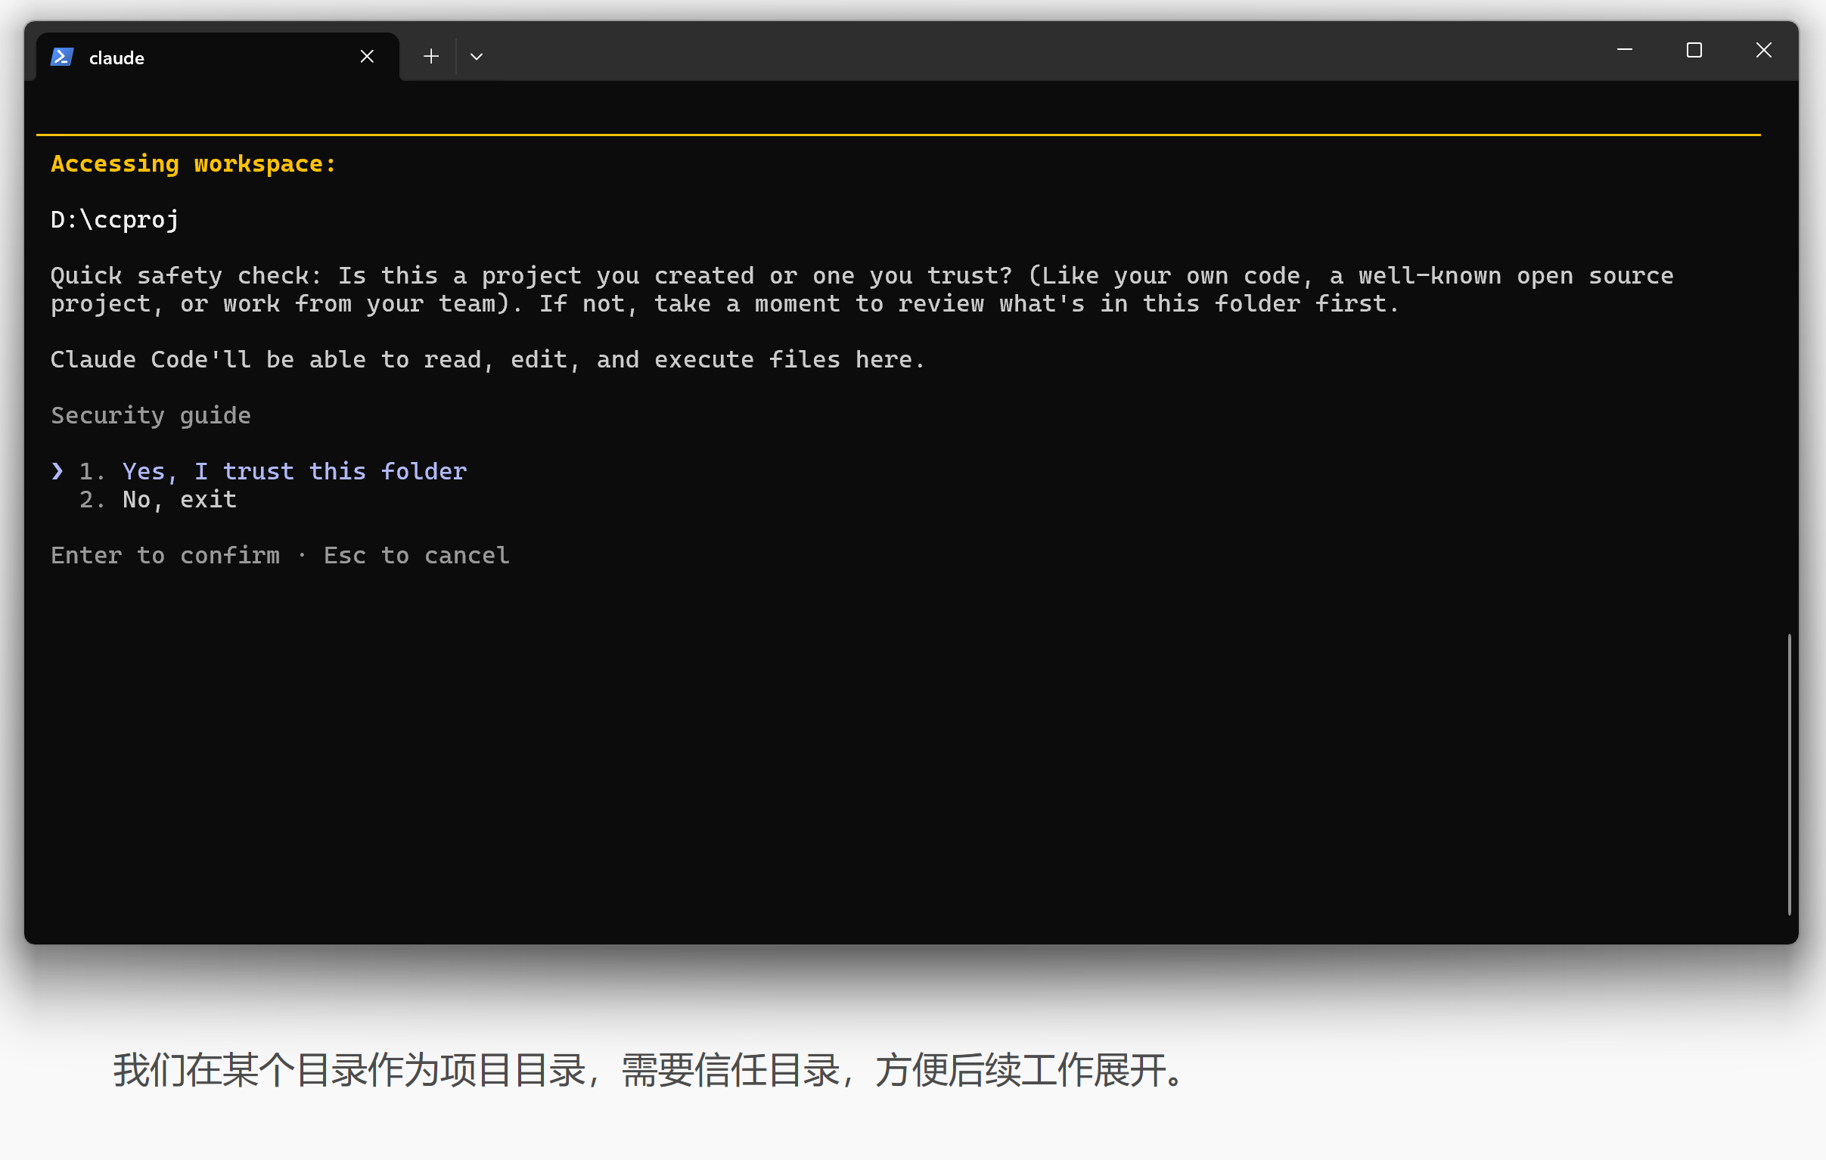Click the "Accessing workspace:" heading

coord(194,164)
